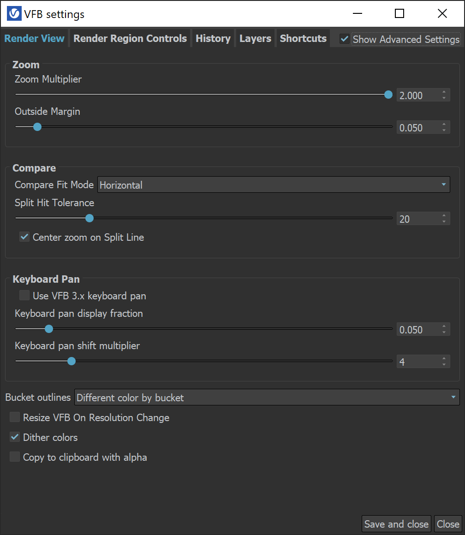Enable Use VFB 3.x keyboard pan
The image size is (465, 535).
click(x=24, y=295)
